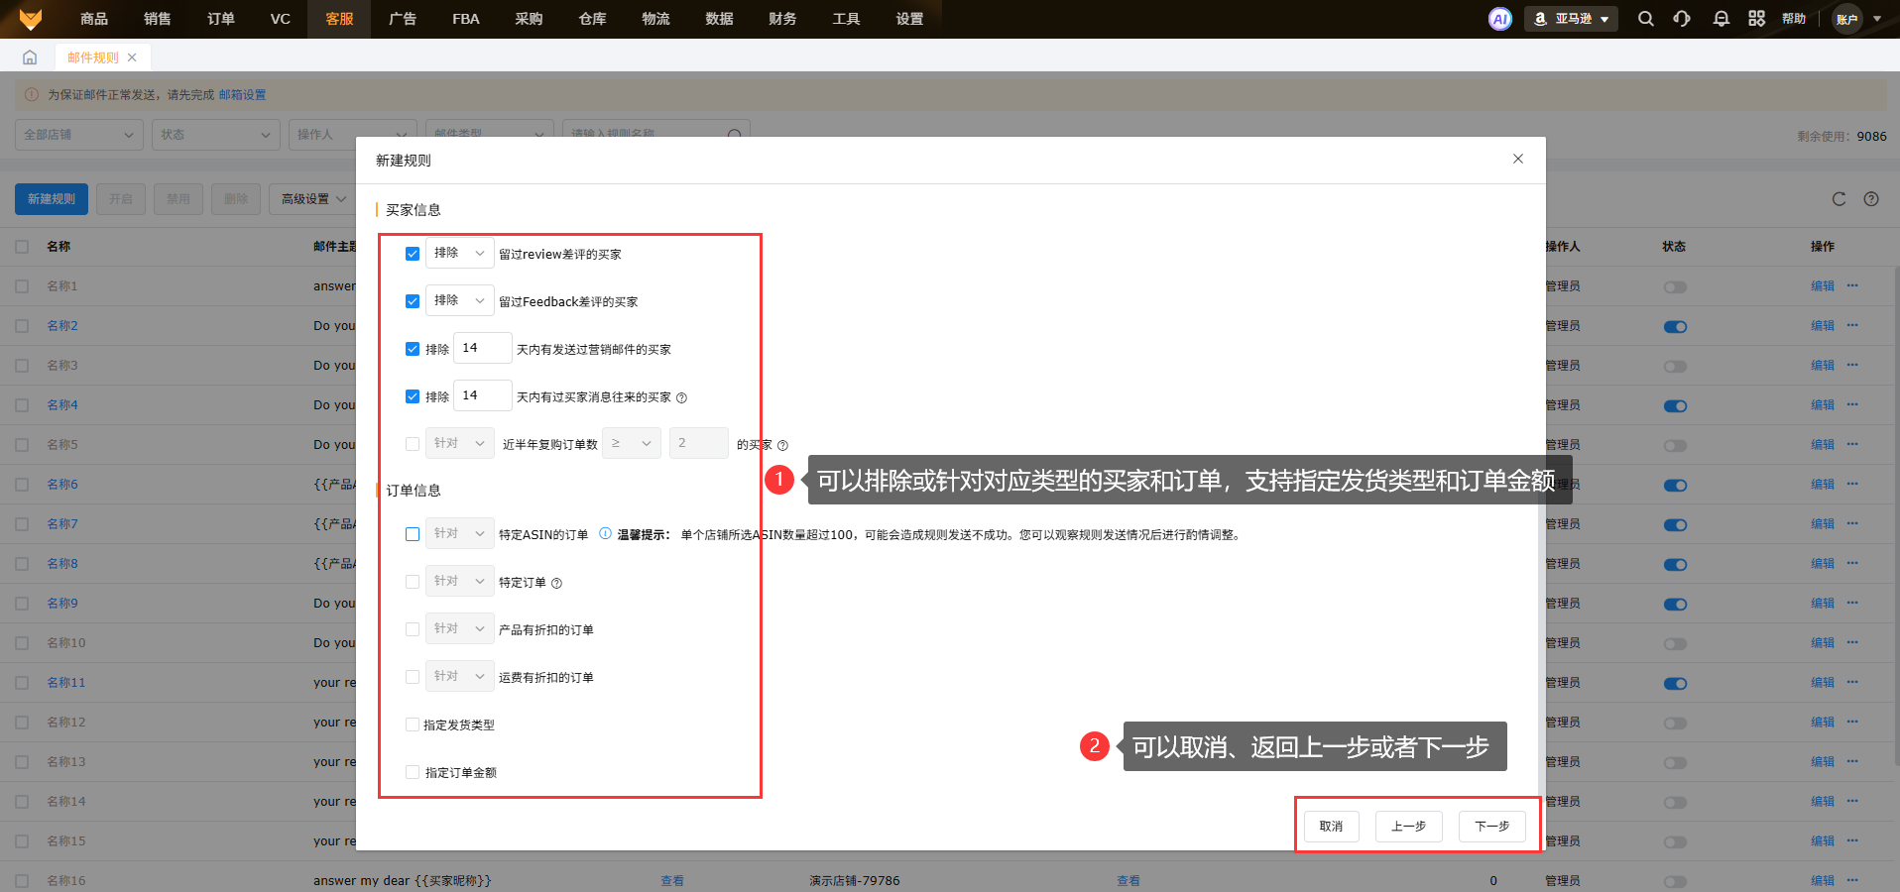The image size is (1900, 892).
Task: Click the days input for 营销邮件 exclusion
Action: point(483,348)
